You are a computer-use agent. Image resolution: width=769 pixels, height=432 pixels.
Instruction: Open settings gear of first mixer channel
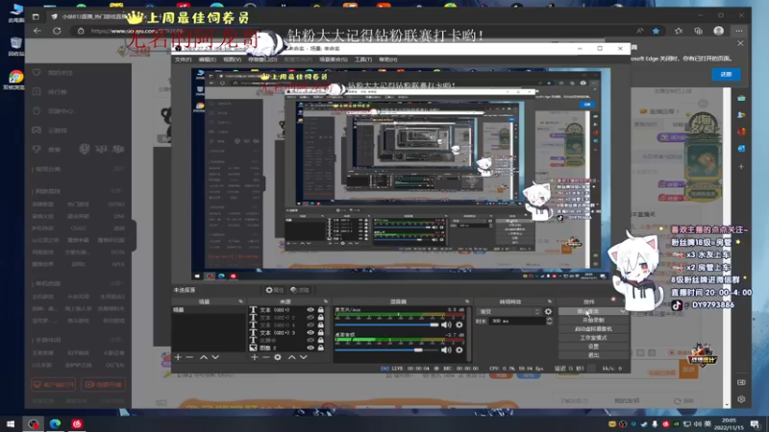point(459,324)
